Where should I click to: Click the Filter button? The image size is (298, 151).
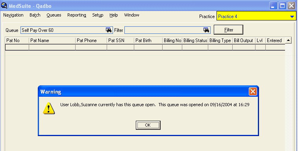228,30
